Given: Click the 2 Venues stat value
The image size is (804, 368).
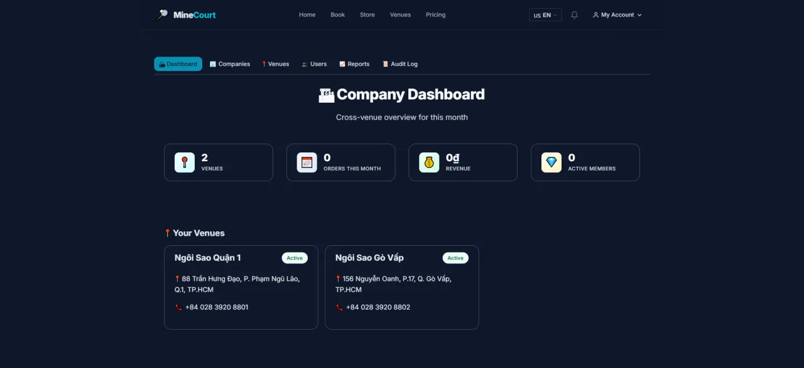Looking at the screenshot, I should pos(205,158).
